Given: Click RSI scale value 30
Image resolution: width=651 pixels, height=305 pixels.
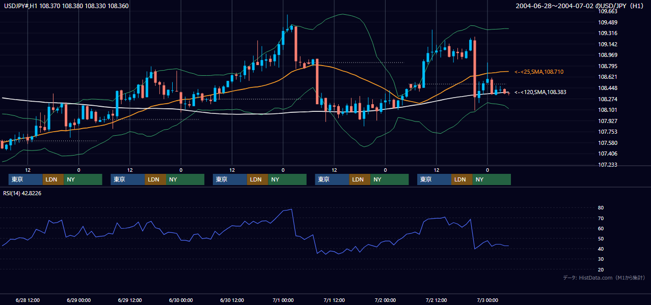Looking at the screenshot, I should [x=601, y=259].
